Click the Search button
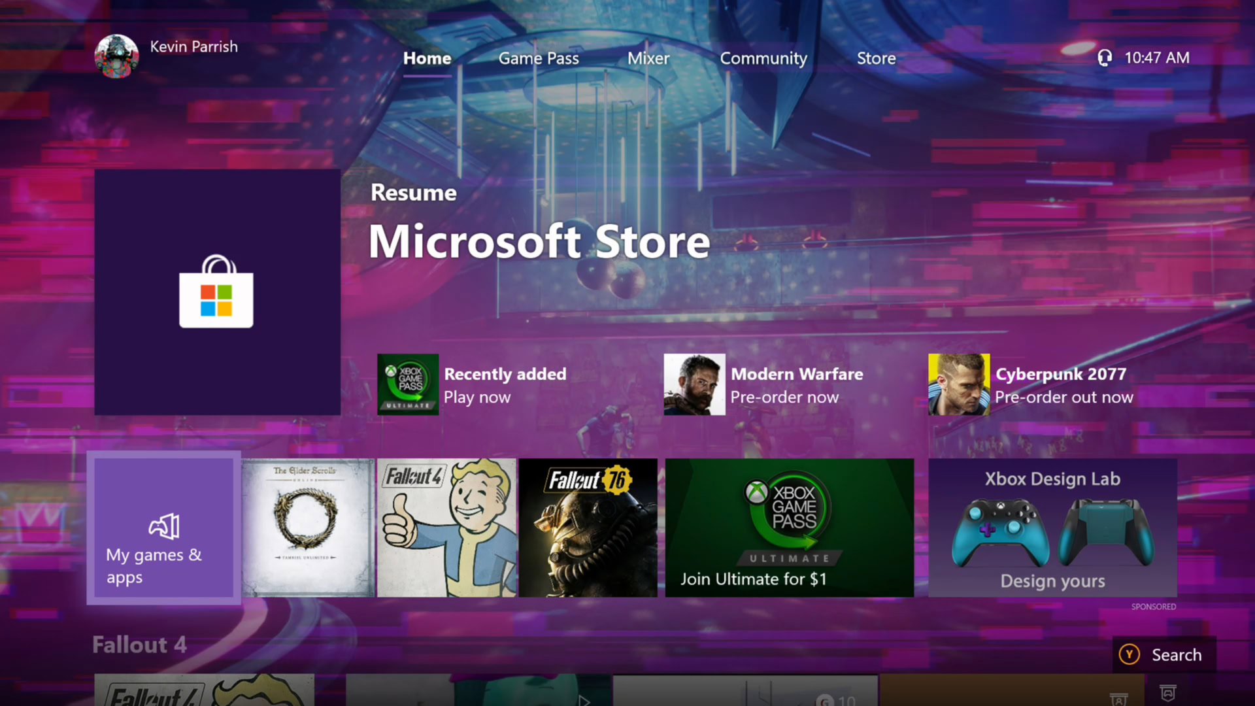Screen dimensions: 1255x706 coord(1164,654)
